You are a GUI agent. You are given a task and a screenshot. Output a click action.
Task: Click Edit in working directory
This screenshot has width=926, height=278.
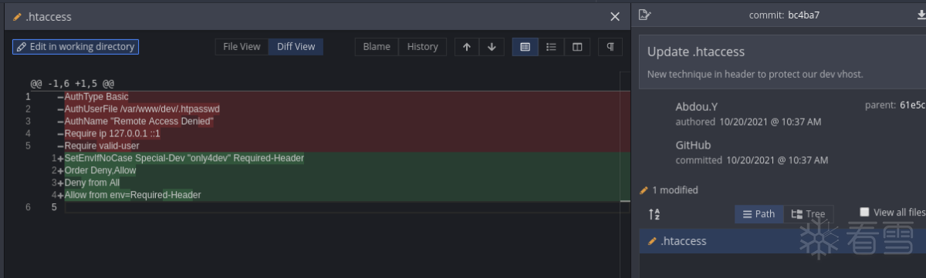tap(76, 47)
